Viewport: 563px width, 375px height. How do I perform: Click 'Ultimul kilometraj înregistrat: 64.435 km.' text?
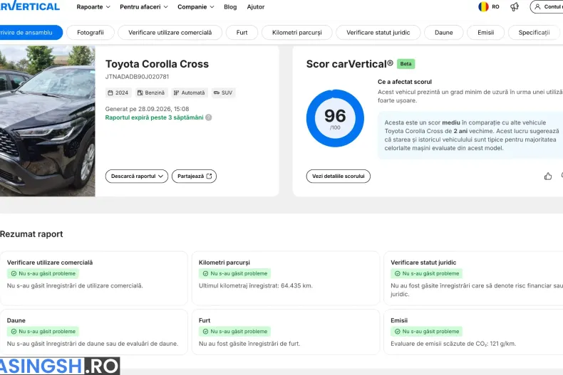pyautogui.click(x=256, y=286)
